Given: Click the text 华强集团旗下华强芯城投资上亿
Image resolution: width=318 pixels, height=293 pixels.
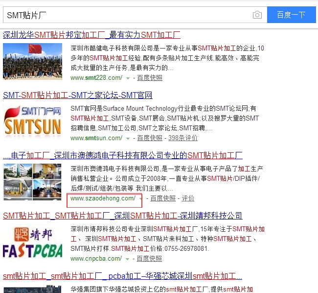Looking at the screenshot, I should (x=118, y=289).
